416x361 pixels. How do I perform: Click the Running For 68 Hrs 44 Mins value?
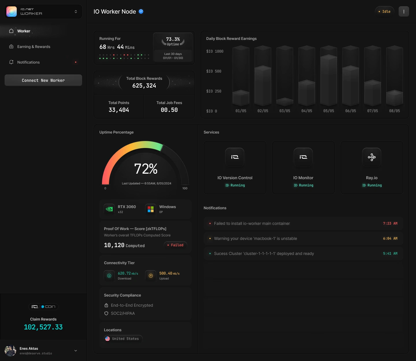click(x=117, y=47)
